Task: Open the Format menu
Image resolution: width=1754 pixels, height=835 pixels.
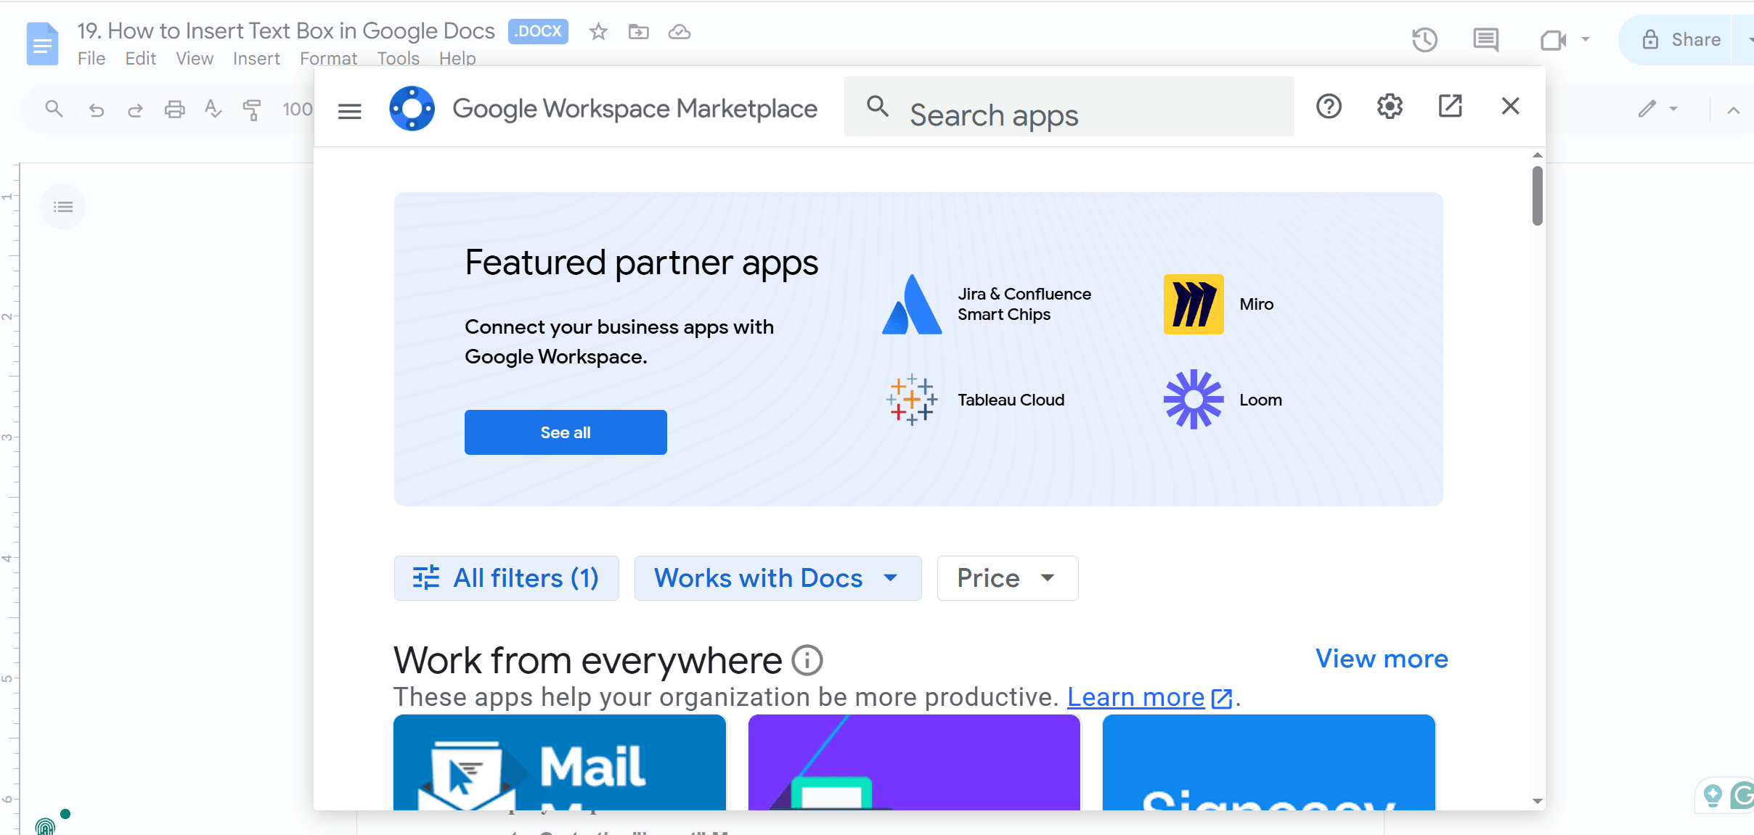Action: point(328,58)
